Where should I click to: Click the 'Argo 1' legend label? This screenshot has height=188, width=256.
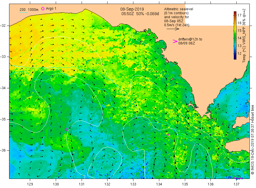tap(51, 9)
